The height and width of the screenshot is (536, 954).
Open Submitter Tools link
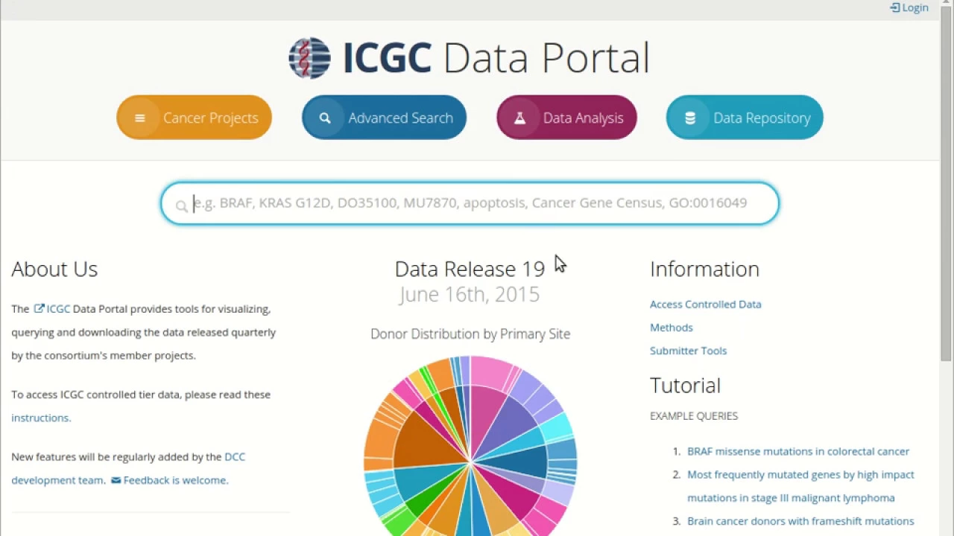coord(688,351)
